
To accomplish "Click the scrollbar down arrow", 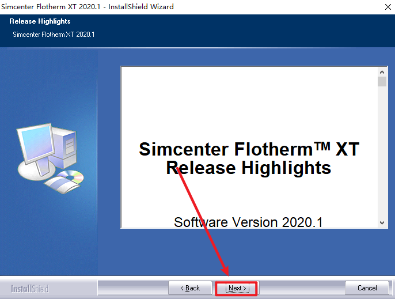I will point(382,223).
